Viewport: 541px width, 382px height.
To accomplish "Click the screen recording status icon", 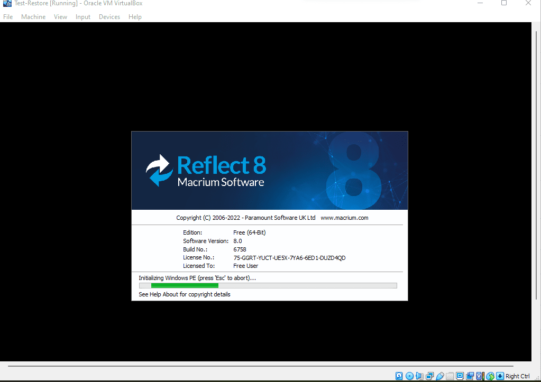I will pos(470,376).
